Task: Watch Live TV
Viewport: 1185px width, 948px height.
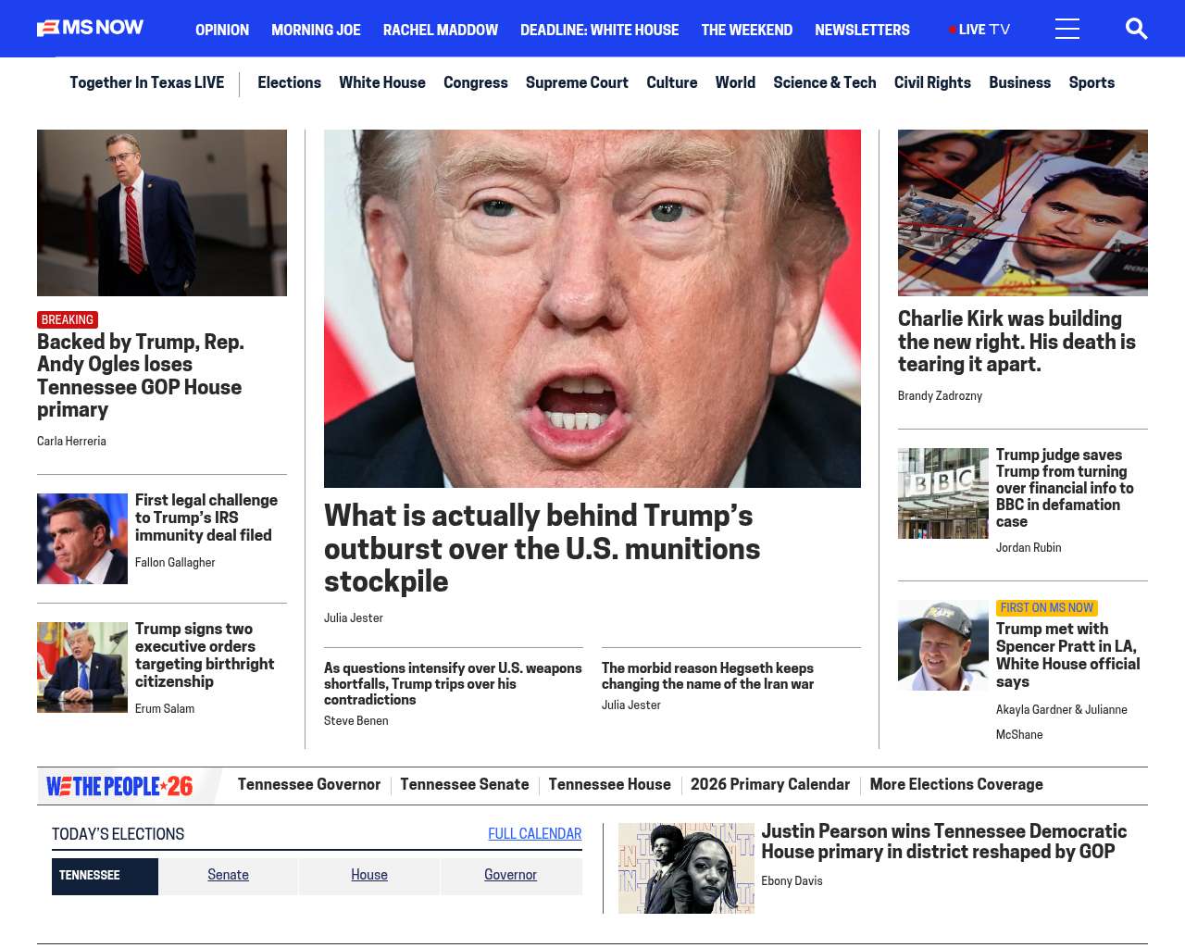Action: [979, 30]
